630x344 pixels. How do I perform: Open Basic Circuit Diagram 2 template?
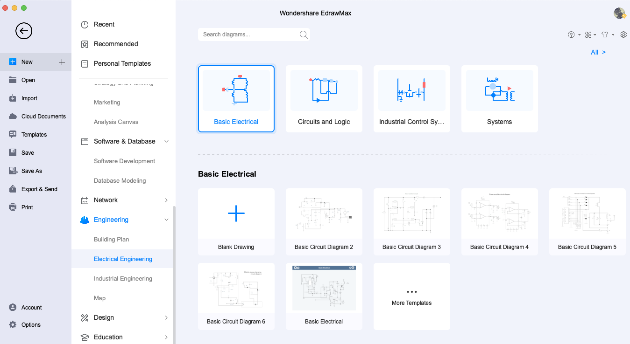point(324,222)
